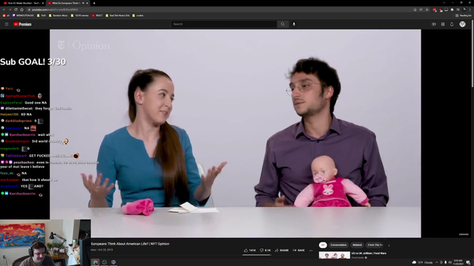Select the Related filter chip
474x266 pixels.
[357, 245]
